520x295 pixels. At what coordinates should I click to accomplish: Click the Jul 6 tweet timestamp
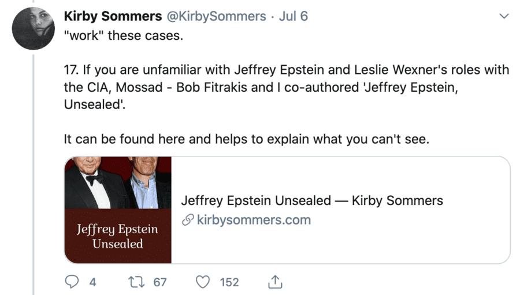[x=293, y=16]
